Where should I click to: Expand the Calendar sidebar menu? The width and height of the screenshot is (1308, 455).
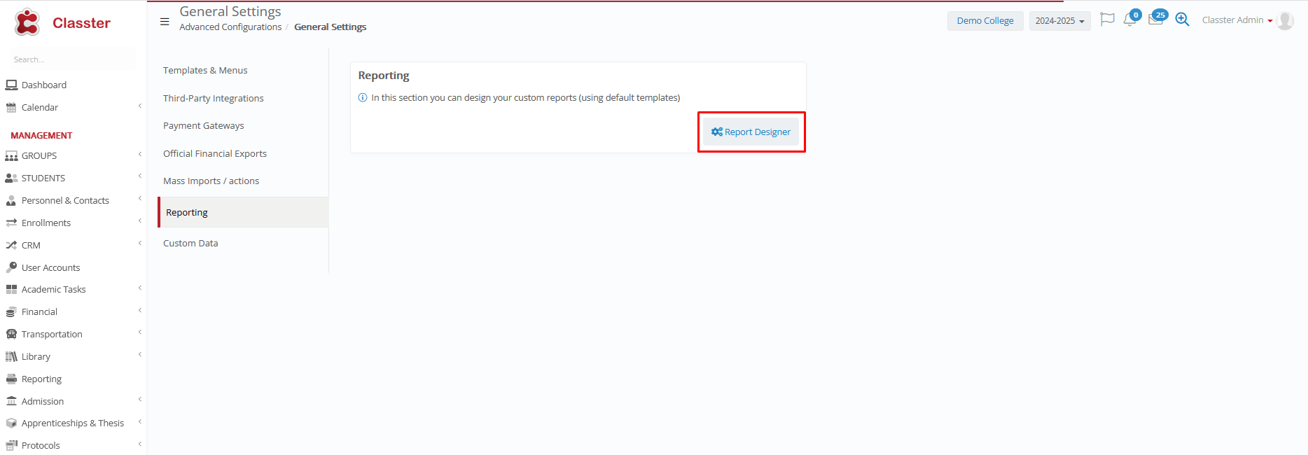[x=40, y=107]
